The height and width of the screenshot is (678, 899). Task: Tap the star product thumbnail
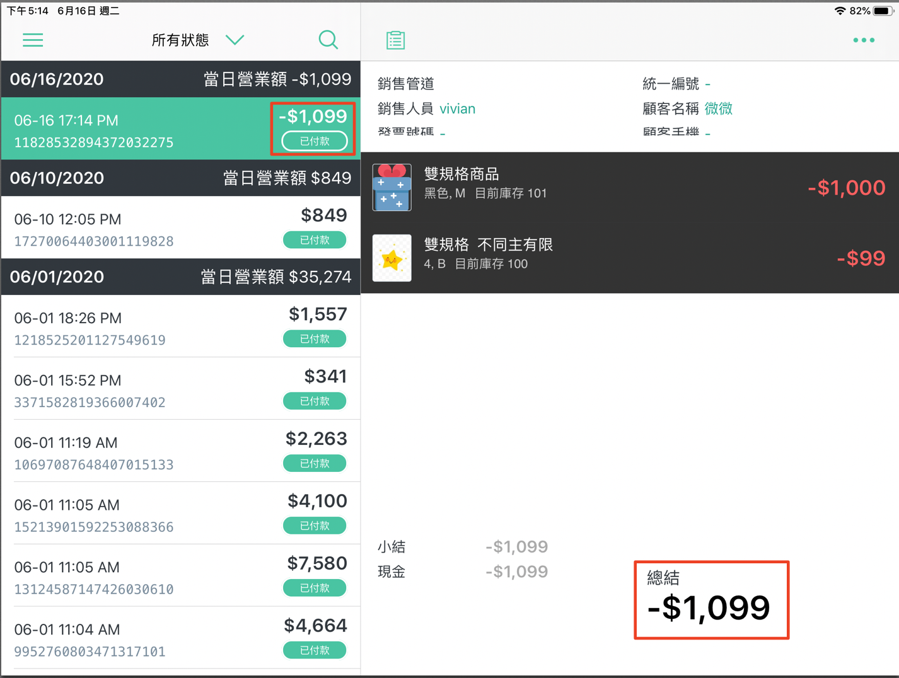point(391,258)
